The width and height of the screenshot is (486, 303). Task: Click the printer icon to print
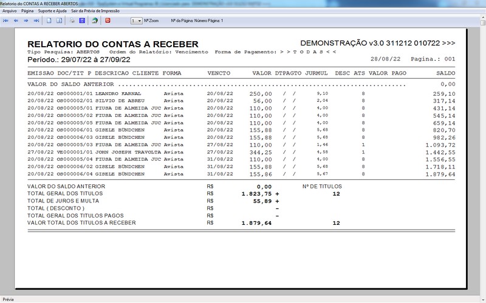coord(72,21)
